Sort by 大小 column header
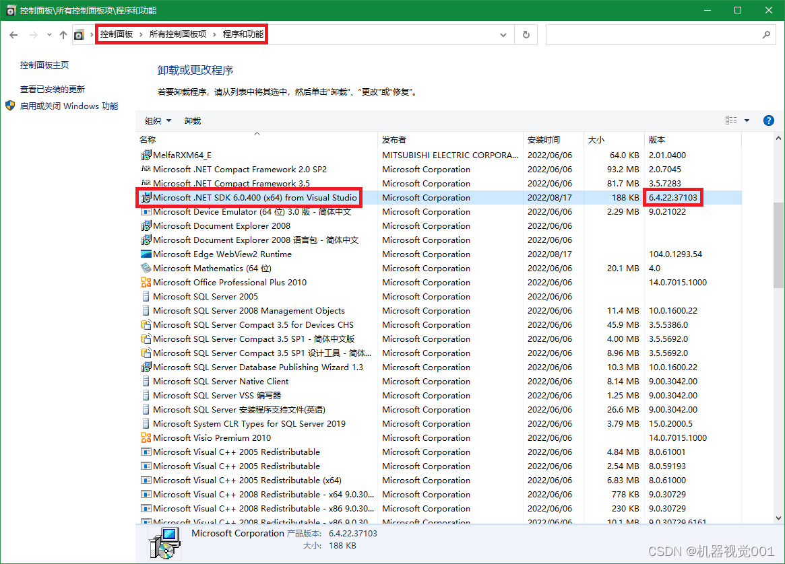Image resolution: width=785 pixels, height=564 pixels. click(614, 139)
